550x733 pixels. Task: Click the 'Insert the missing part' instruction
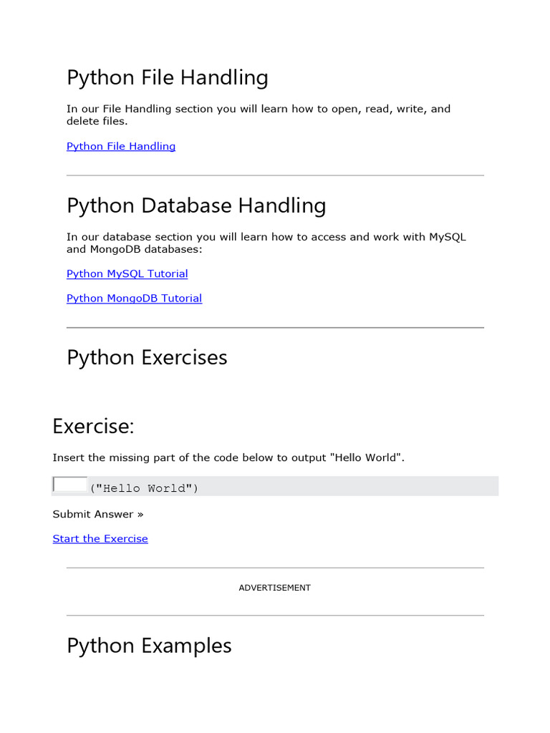pyautogui.click(x=228, y=457)
